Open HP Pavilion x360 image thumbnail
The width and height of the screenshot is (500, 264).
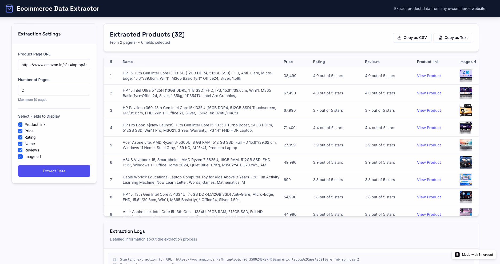point(466,110)
